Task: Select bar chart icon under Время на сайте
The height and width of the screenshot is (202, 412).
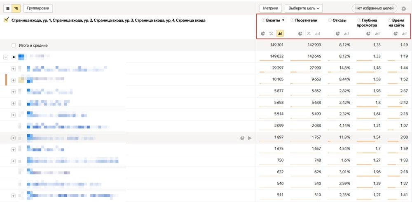Action: coord(404,34)
